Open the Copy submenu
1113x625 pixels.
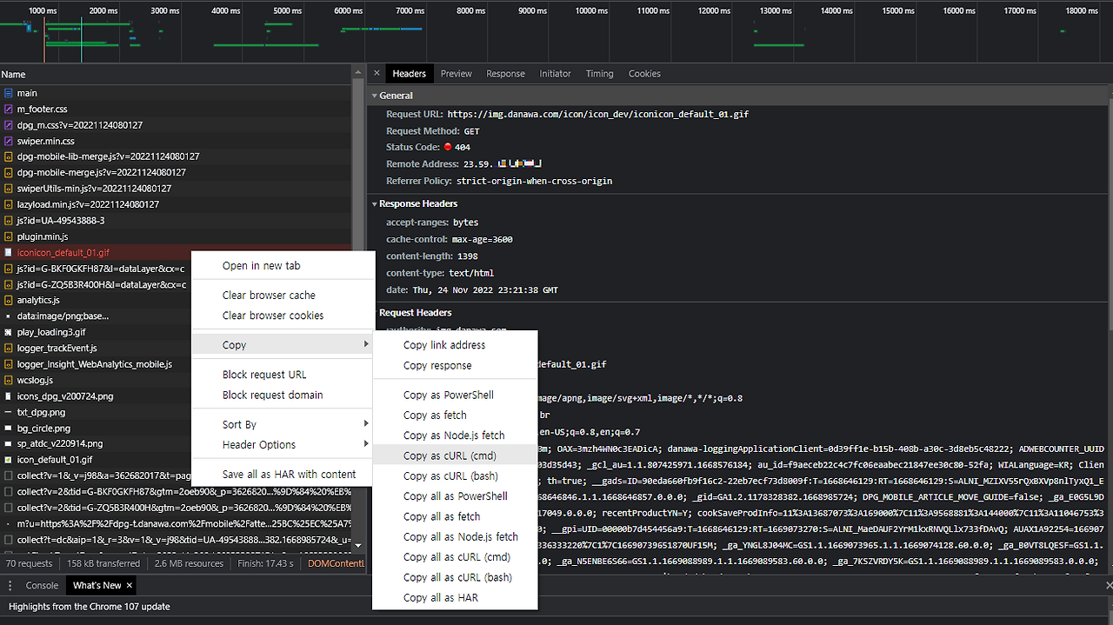(283, 345)
